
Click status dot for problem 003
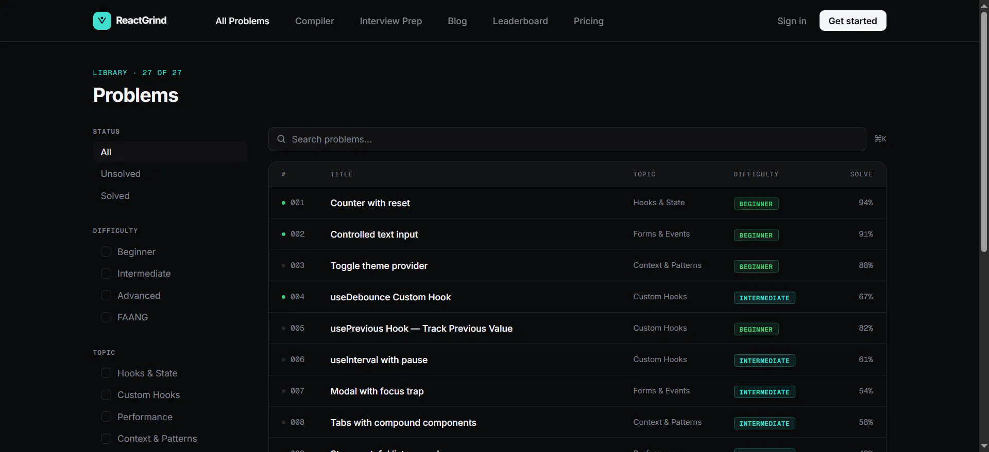point(283,265)
